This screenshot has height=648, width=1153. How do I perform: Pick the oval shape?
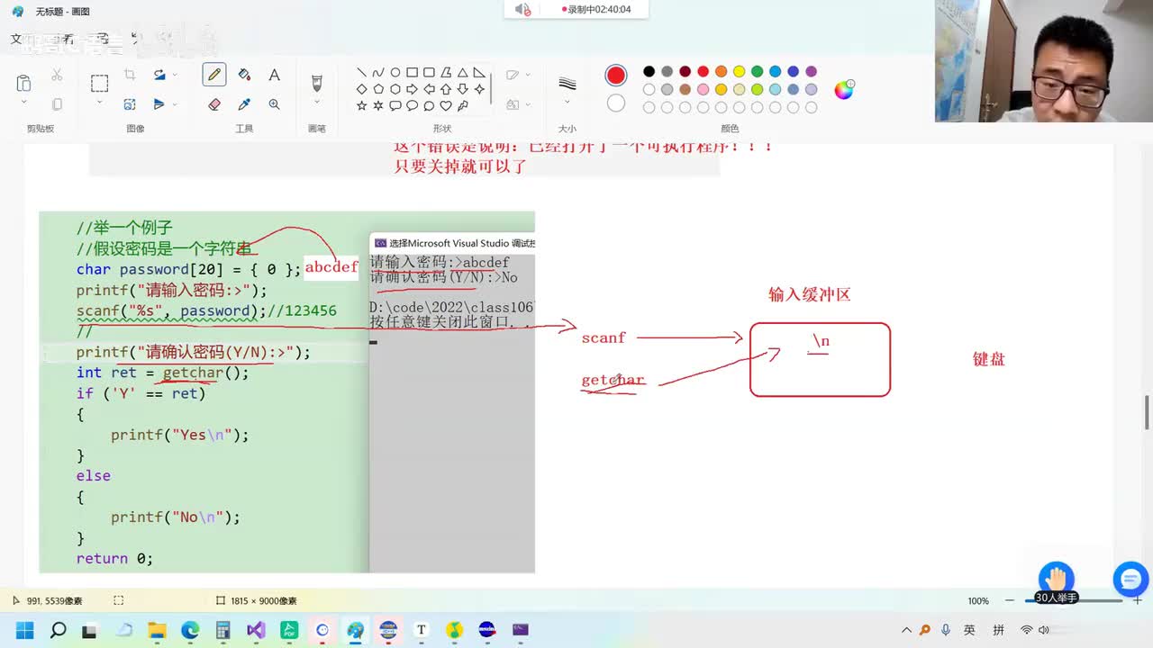point(395,73)
